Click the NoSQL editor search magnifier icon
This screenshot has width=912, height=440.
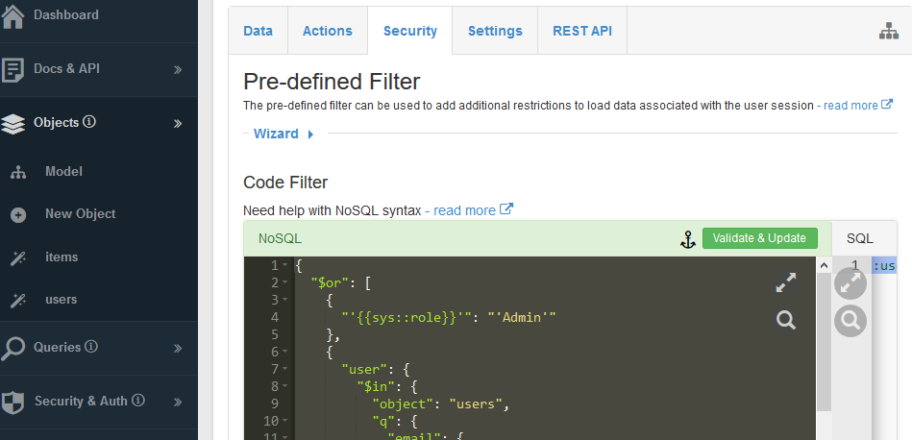point(786,320)
